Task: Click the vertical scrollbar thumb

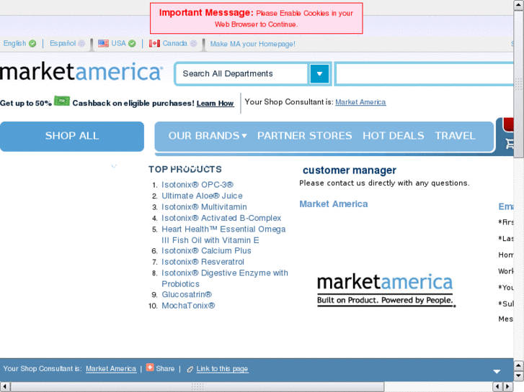Action: pyautogui.click(x=519, y=84)
